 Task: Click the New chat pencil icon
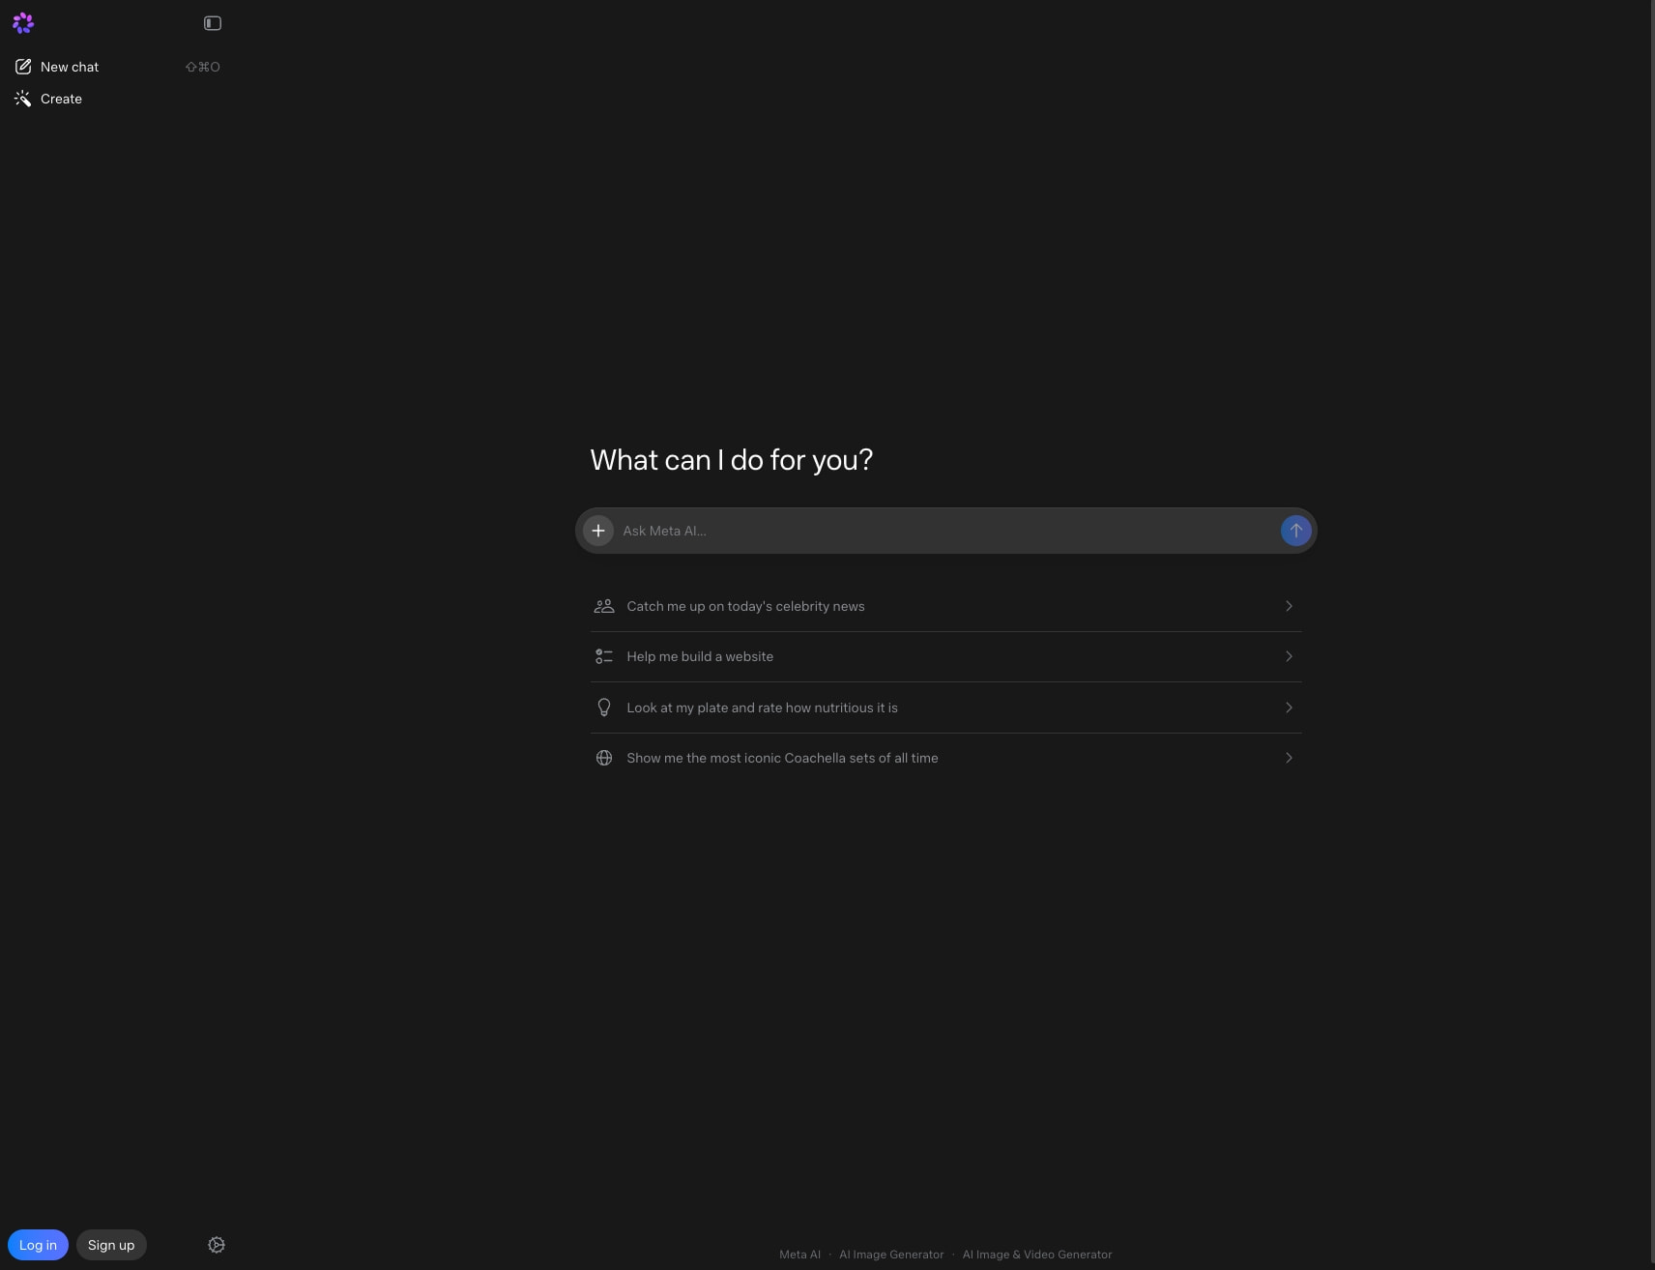tap(23, 67)
